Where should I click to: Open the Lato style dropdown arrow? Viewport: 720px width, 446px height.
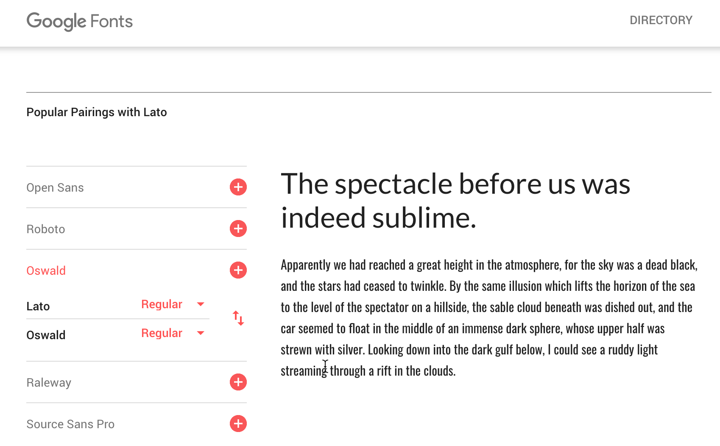(x=201, y=304)
